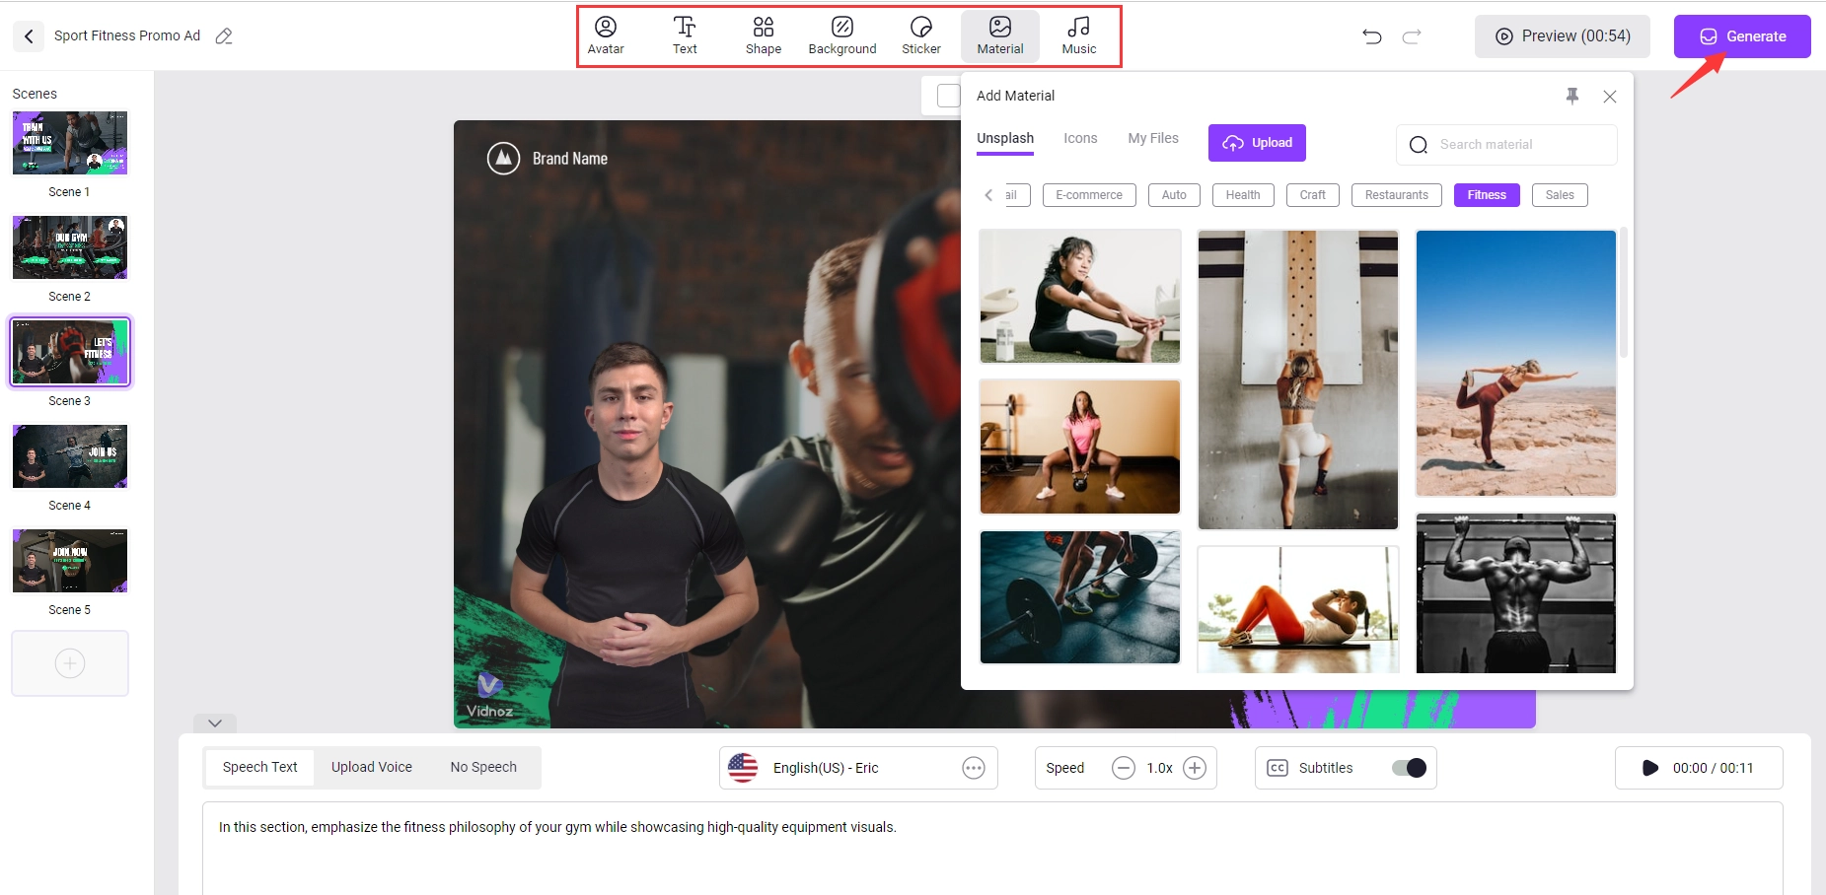Pin the Add Material panel
The width and height of the screenshot is (1826, 895).
(1572, 96)
